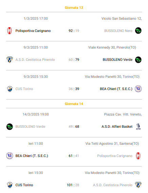Open A.S.D. Alfieri Basket team name
Screen dimensions: 148x193
pos(117,126)
